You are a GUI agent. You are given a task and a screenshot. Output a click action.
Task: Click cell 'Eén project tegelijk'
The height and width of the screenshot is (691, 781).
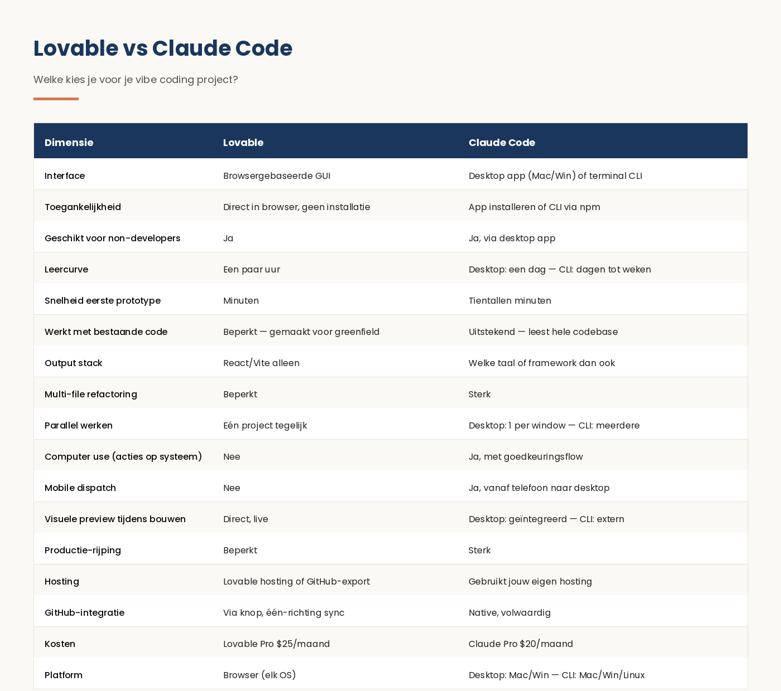265,426
